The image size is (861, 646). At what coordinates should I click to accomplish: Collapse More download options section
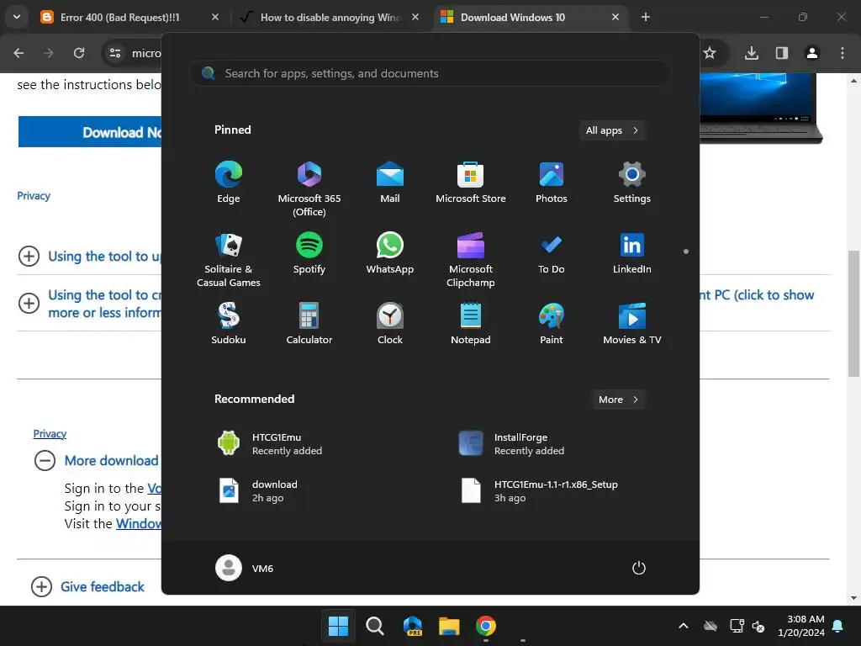pos(96,460)
